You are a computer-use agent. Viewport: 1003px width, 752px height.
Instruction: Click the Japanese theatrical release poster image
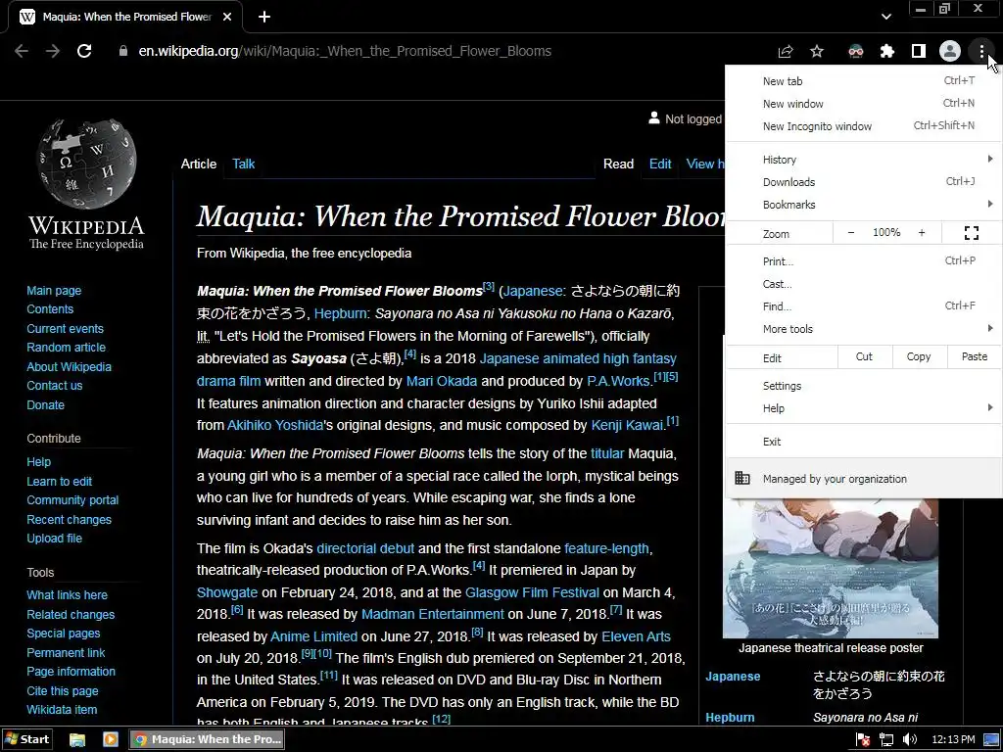point(831,568)
